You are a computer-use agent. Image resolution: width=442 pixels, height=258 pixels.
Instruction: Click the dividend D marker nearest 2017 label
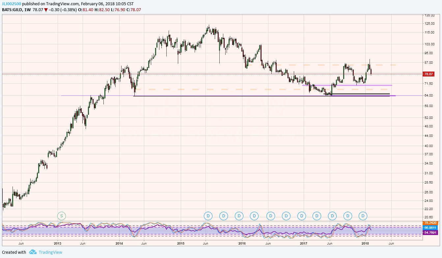coord(301,216)
